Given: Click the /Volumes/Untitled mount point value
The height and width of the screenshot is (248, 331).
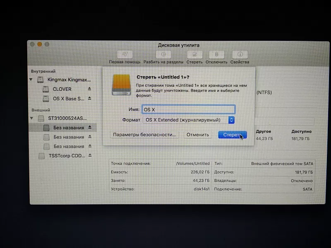Looking at the screenshot, I should tap(193, 163).
